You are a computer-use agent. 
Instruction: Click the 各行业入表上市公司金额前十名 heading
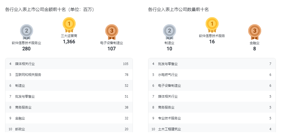click(x=50, y=10)
